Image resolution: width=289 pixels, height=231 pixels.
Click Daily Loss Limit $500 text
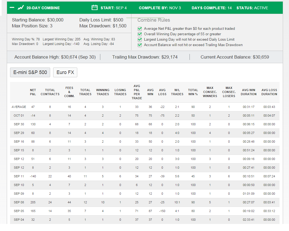[x=101, y=20]
